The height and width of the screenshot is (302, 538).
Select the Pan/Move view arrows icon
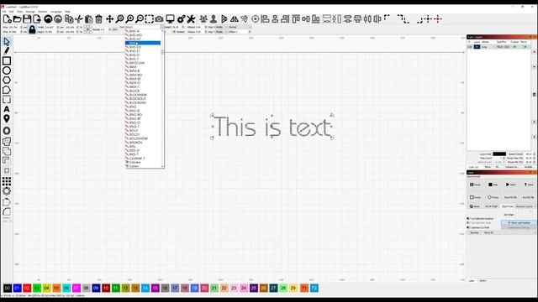[x=109, y=19]
